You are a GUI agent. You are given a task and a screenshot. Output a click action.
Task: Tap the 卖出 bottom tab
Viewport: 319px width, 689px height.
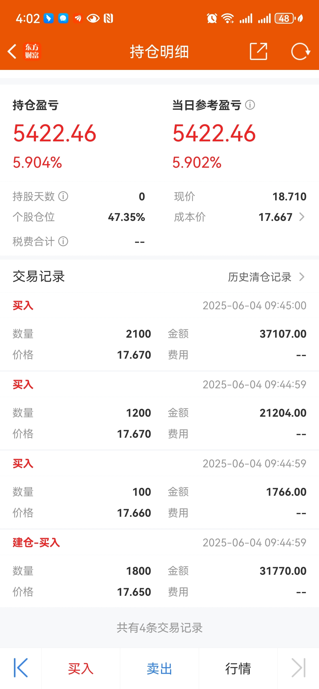click(159, 668)
